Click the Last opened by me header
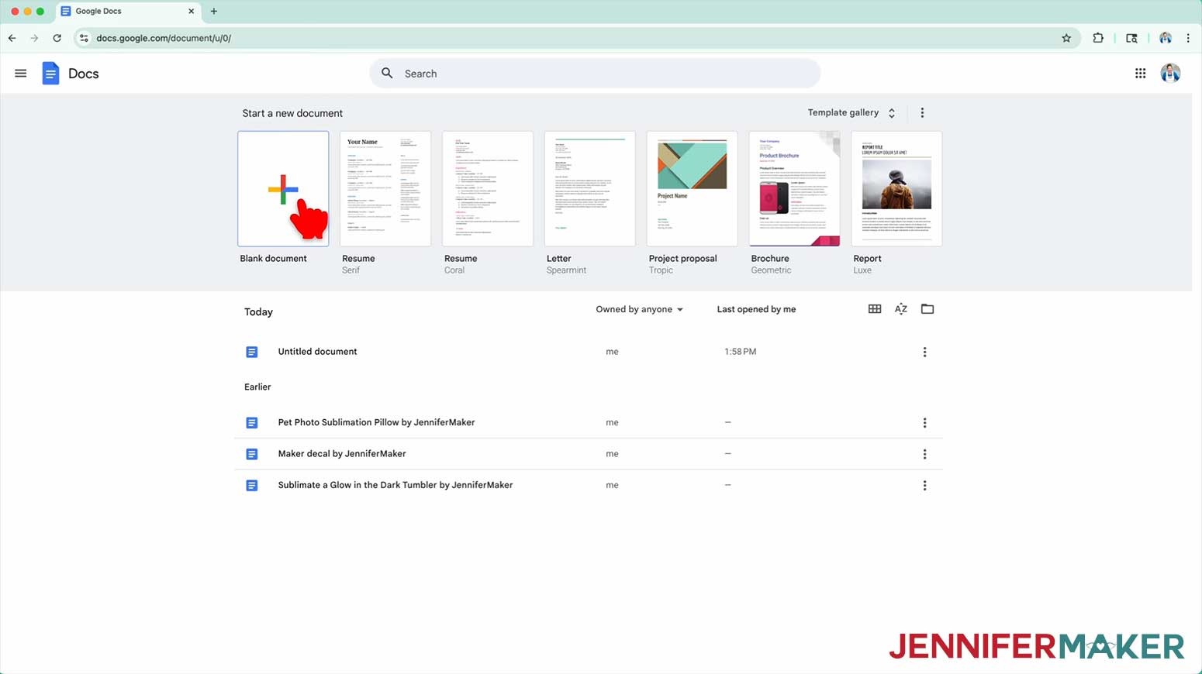This screenshot has width=1202, height=674. click(756, 309)
